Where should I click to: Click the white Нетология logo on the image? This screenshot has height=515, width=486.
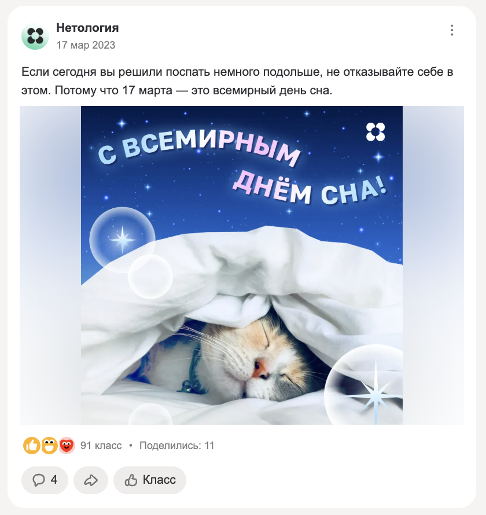click(x=375, y=132)
